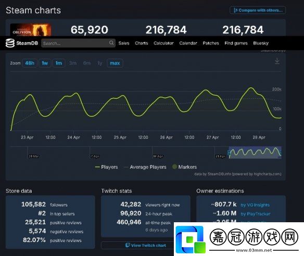Click the 65,920 current players figure
Image resolution: width=304 pixels, height=256 pixels.
tap(90, 30)
